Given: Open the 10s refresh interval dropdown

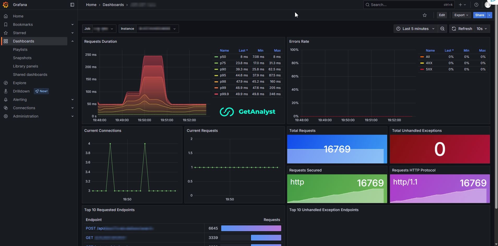Looking at the screenshot, I should click(482, 29).
